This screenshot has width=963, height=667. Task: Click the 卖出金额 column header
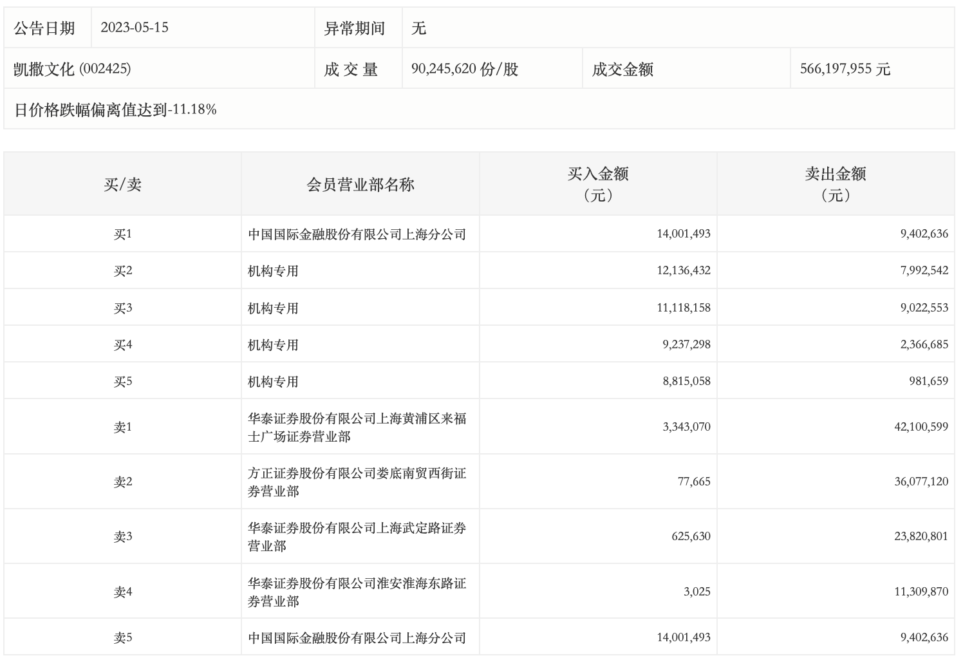tap(835, 184)
